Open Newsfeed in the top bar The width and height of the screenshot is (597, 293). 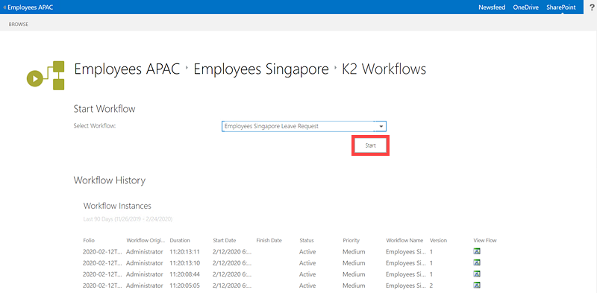492,7
